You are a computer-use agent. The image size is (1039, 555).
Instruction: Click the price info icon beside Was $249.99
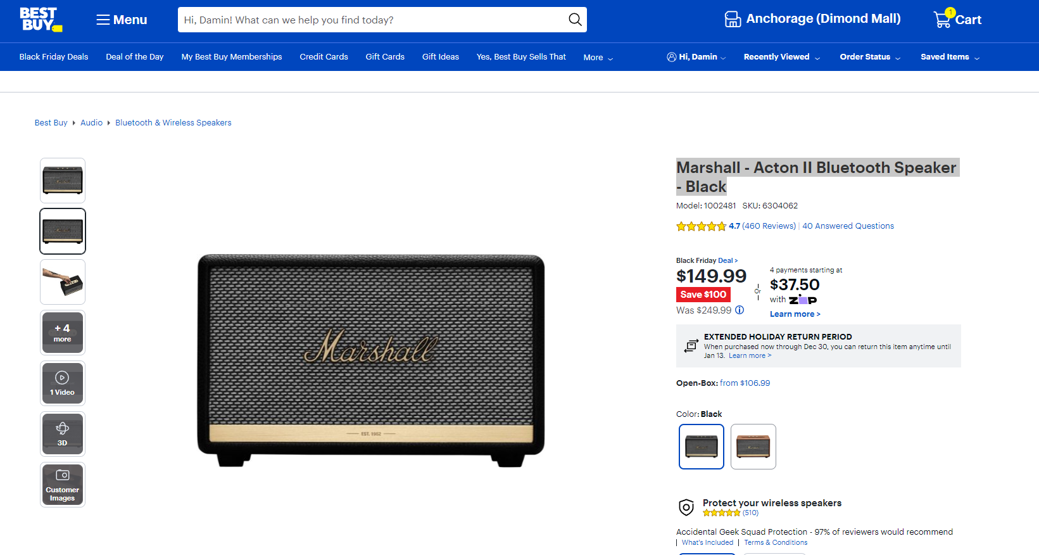[x=740, y=310]
